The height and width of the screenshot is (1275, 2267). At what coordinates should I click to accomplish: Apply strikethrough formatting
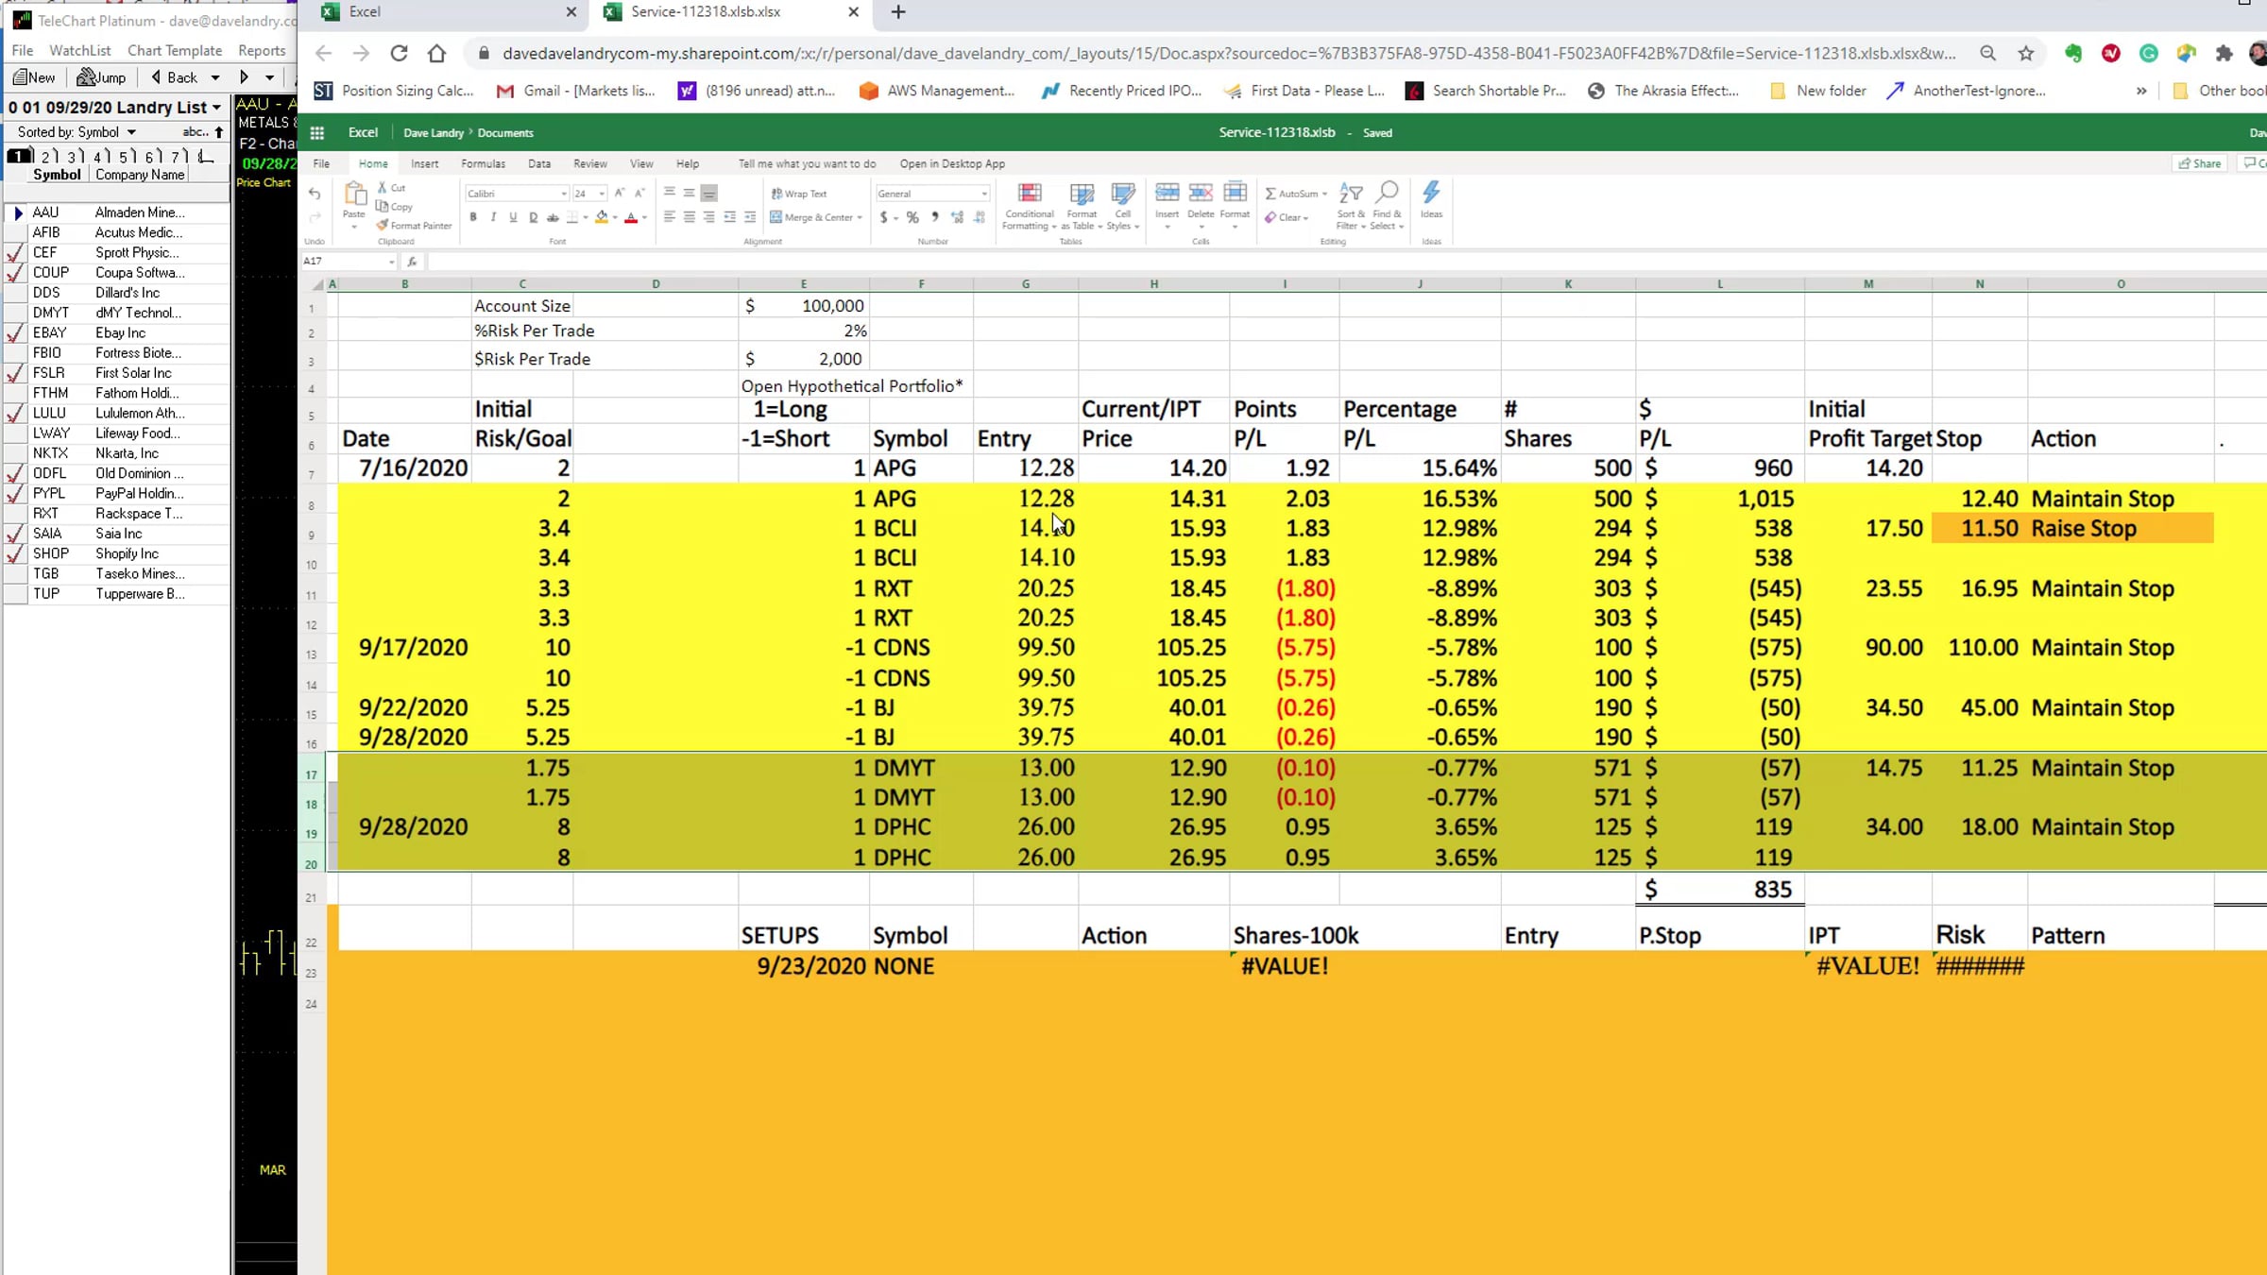pos(554,217)
